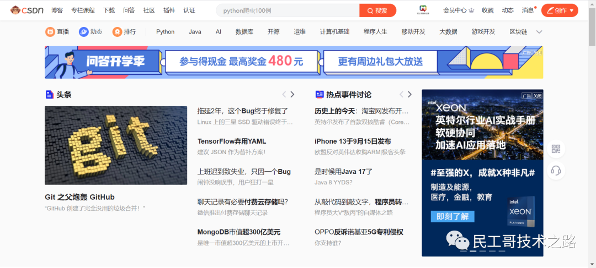Close the Intel Xeon ad via 关闭
This screenshot has width=596, height=268.
click(x=537, y=96)
